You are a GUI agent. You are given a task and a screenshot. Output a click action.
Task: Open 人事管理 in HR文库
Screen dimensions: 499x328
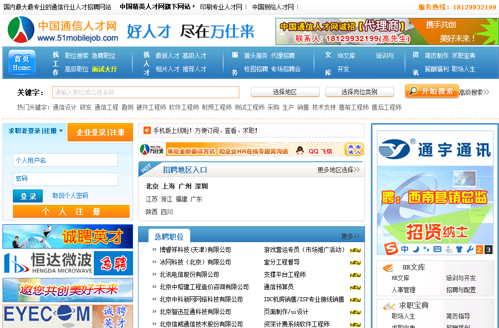pos(404,290)
